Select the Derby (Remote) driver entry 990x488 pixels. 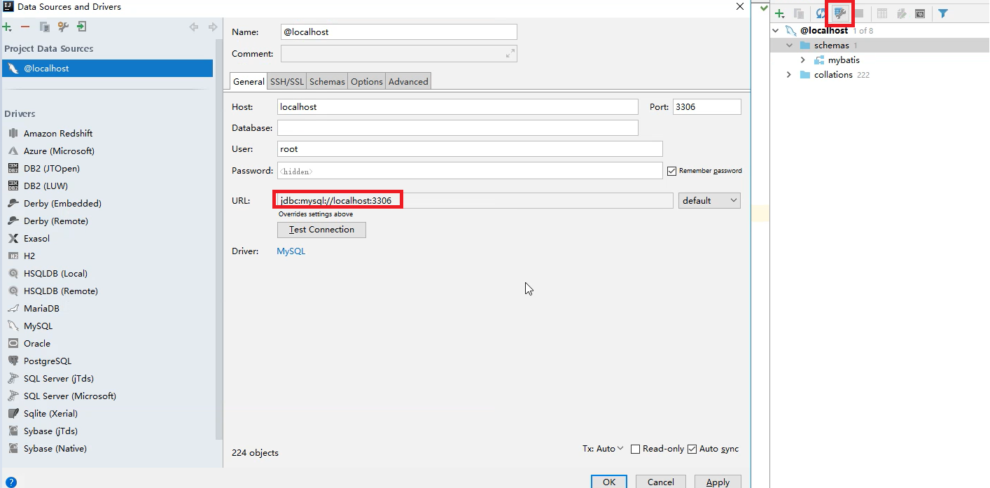(56, 221)
